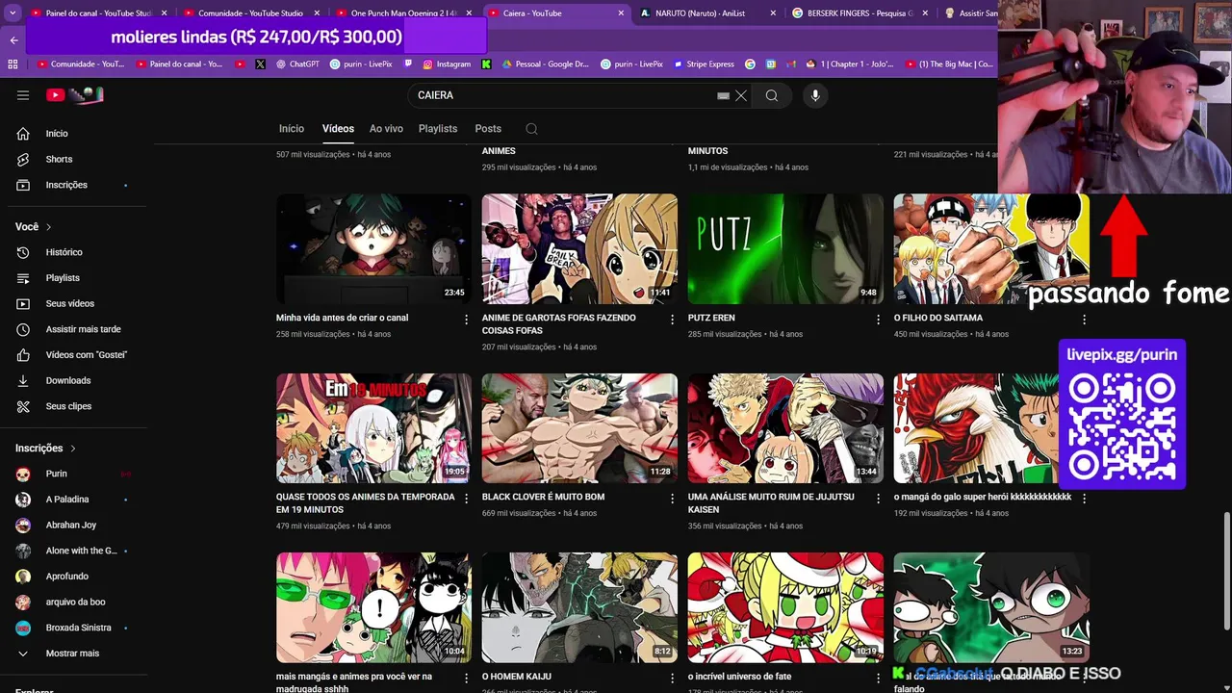Open the browser apps grid in bookmarks bar

click(13, 64)
